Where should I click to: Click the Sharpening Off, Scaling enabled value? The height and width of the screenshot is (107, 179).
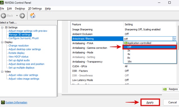142,30
